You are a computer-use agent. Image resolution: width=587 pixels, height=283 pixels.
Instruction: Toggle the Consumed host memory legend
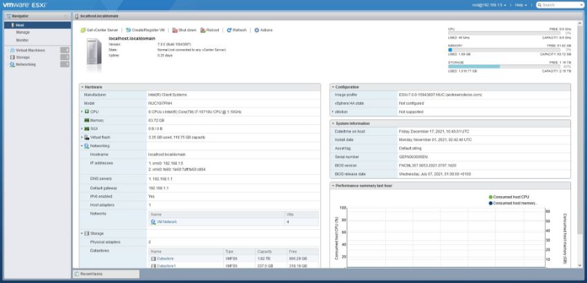(513, 203)
